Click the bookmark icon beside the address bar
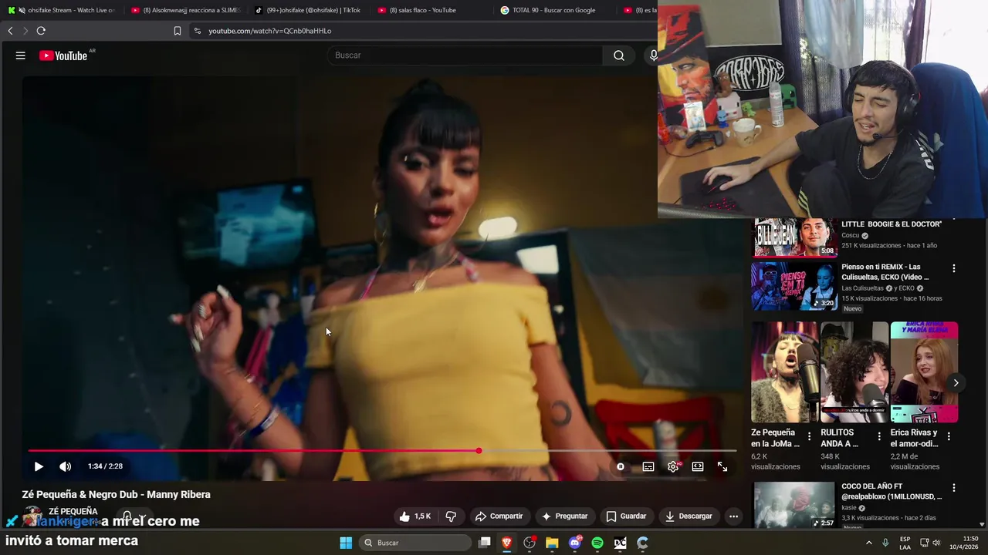988x555 pixels. (177, 31)
